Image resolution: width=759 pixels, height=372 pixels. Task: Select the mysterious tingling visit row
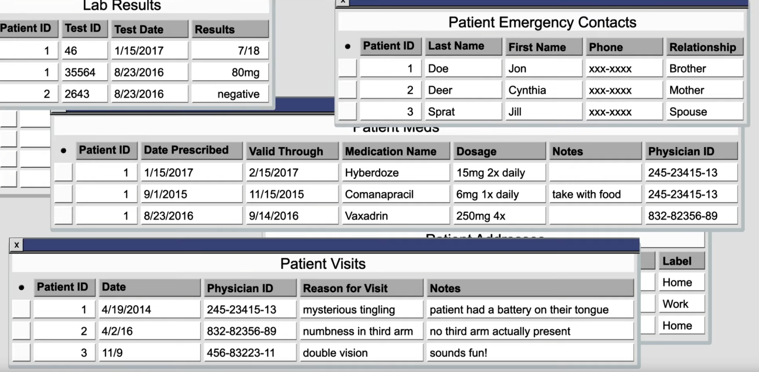(21, 309)
